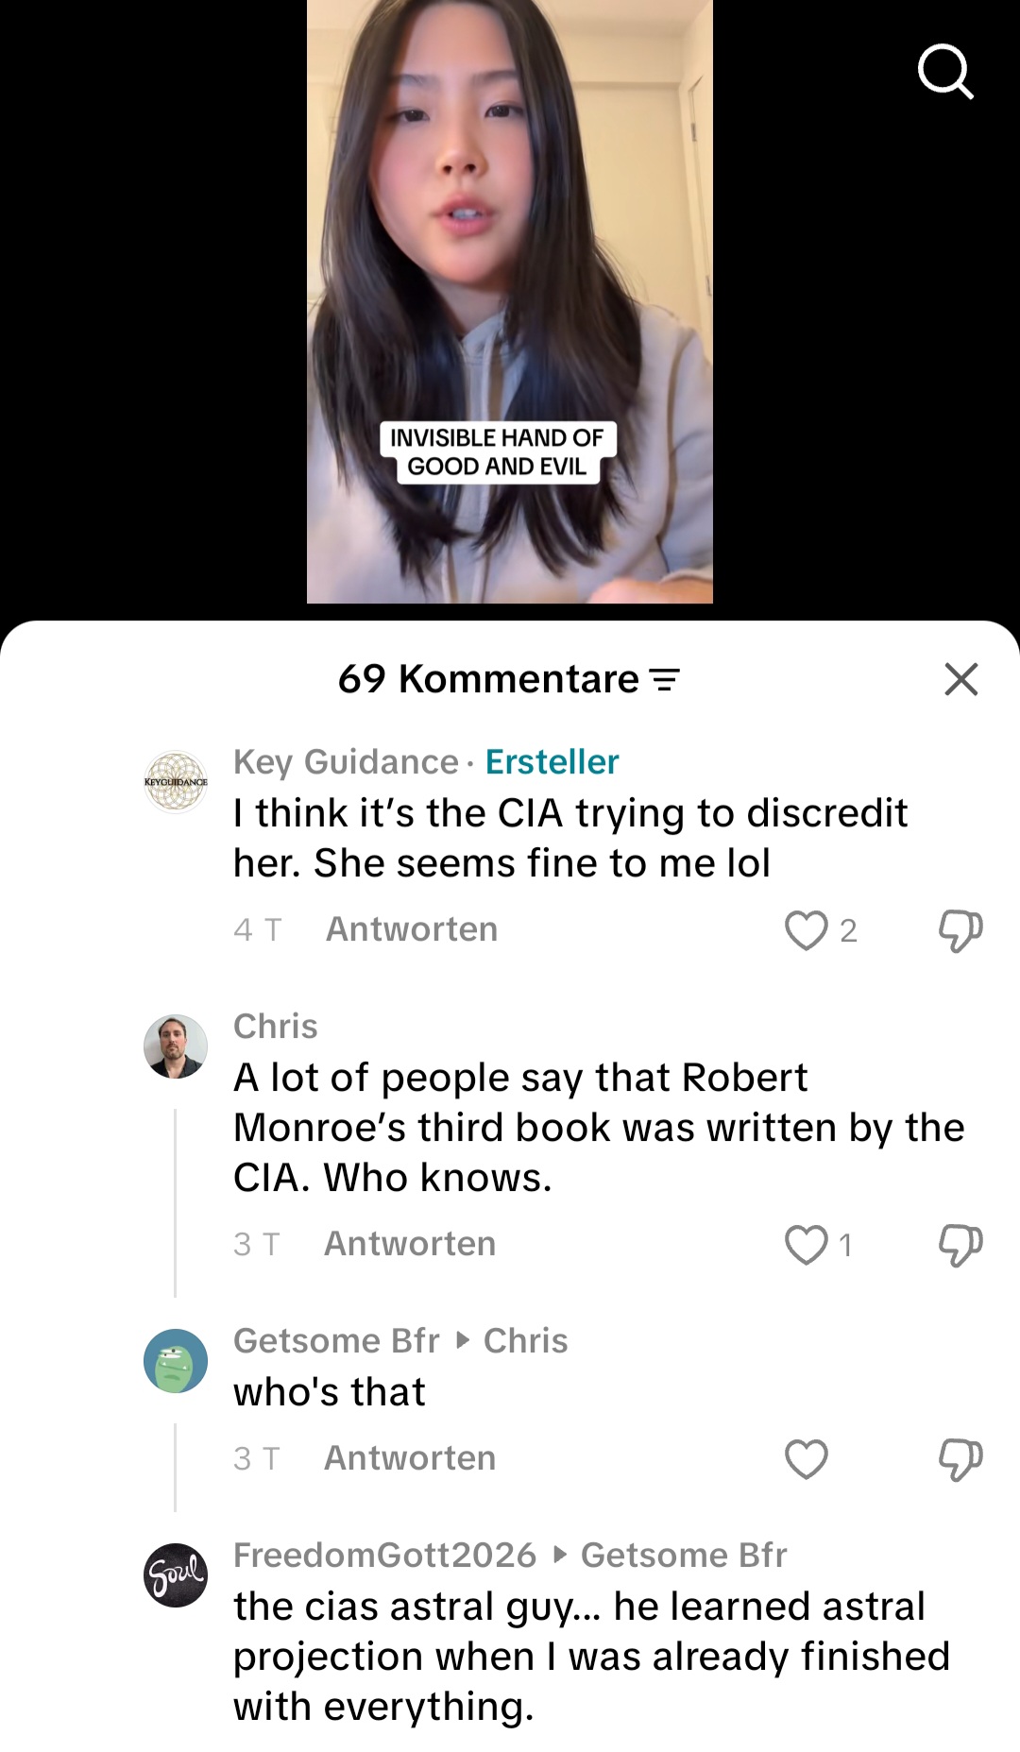
Task: Open the comment sort filter icon
Action: [665, 679]
